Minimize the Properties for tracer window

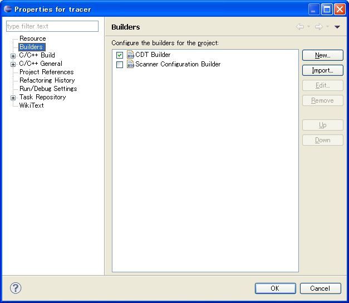(x=314, y=9)
